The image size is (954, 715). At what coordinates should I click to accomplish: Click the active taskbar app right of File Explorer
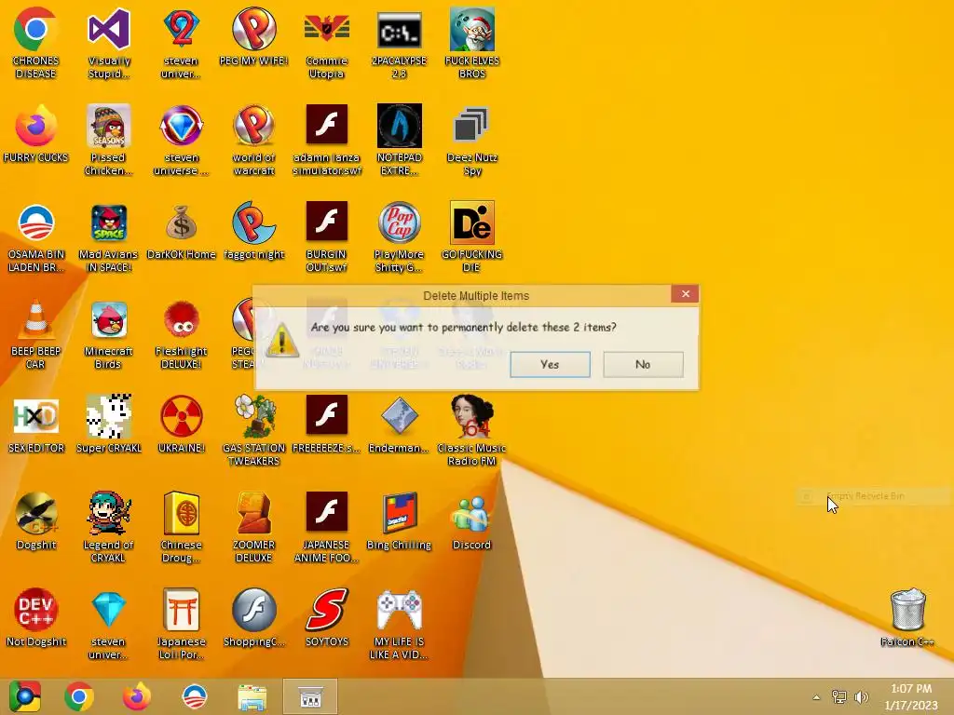coord(310,696)
